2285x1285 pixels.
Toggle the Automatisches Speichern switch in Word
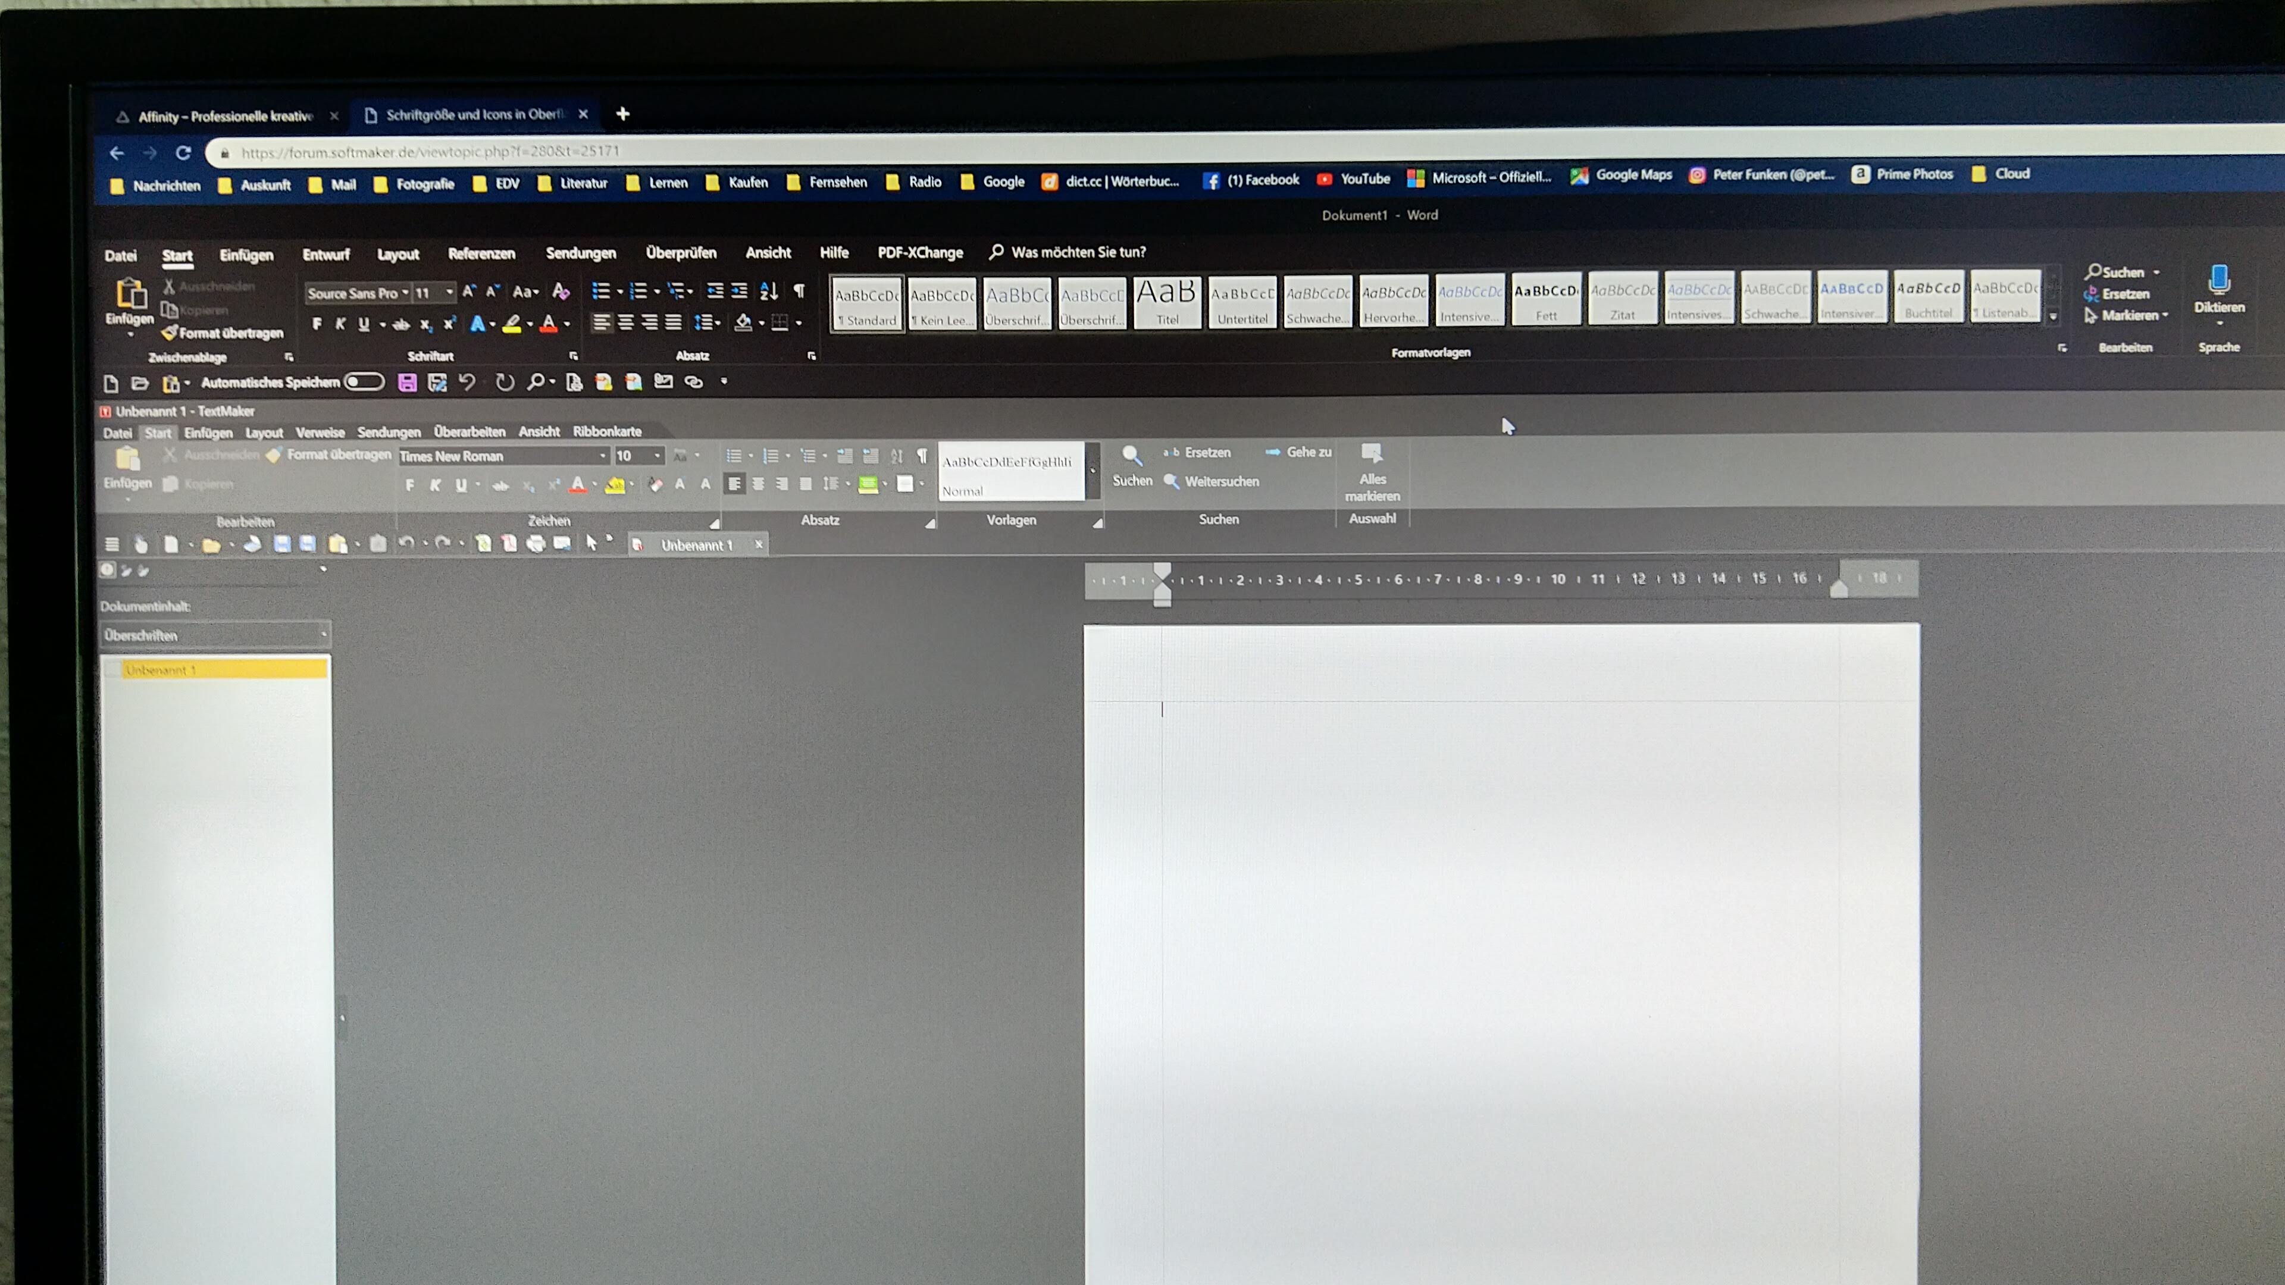coord(365,382)
